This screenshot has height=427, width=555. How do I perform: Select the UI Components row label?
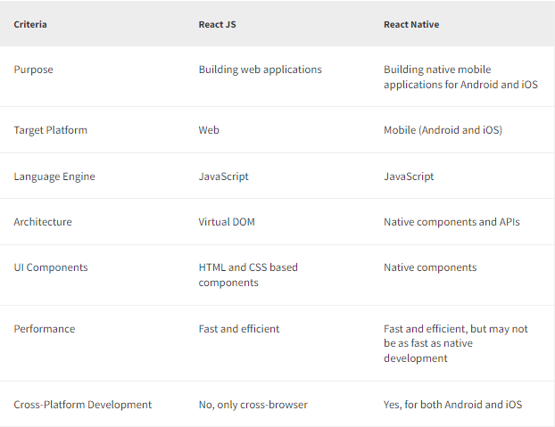pos(51,267)
